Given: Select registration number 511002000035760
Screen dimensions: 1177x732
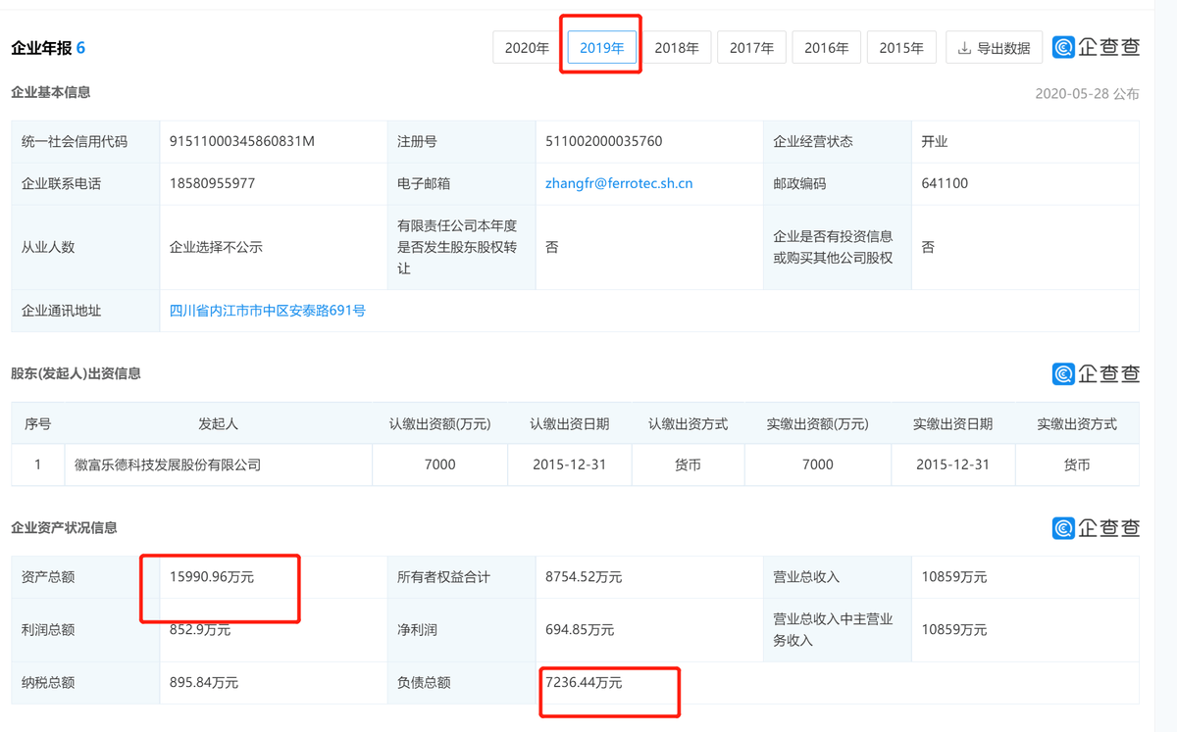Looking at the screenshot, I should [x=604, y=141].
